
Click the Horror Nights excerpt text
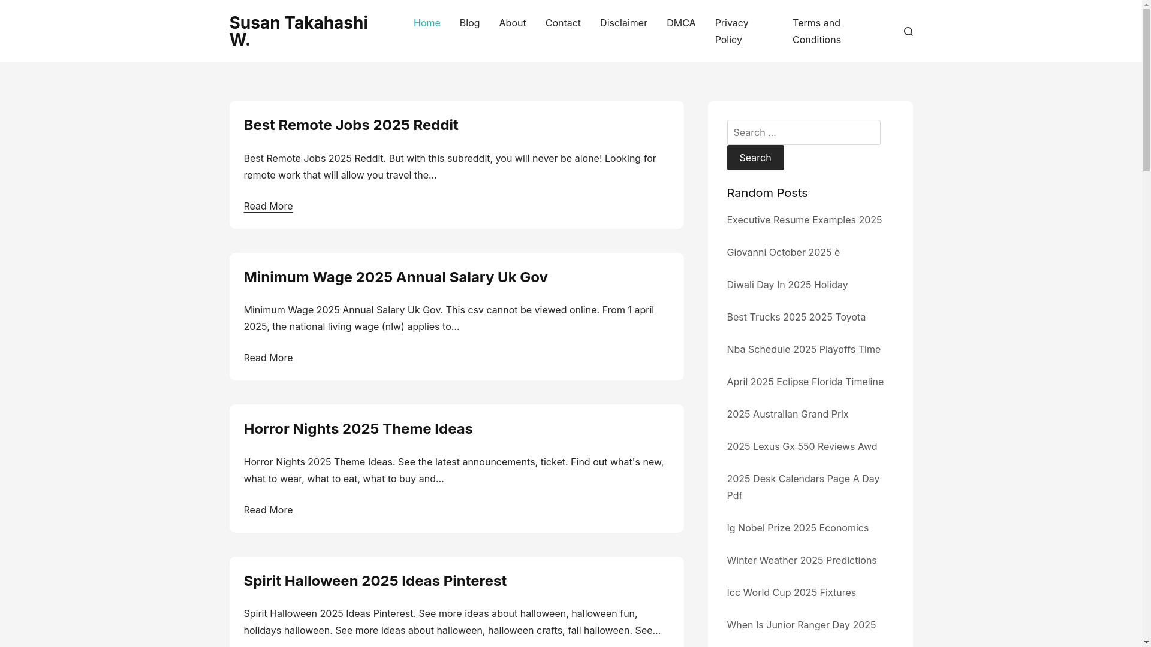click(x=453, y=470)
